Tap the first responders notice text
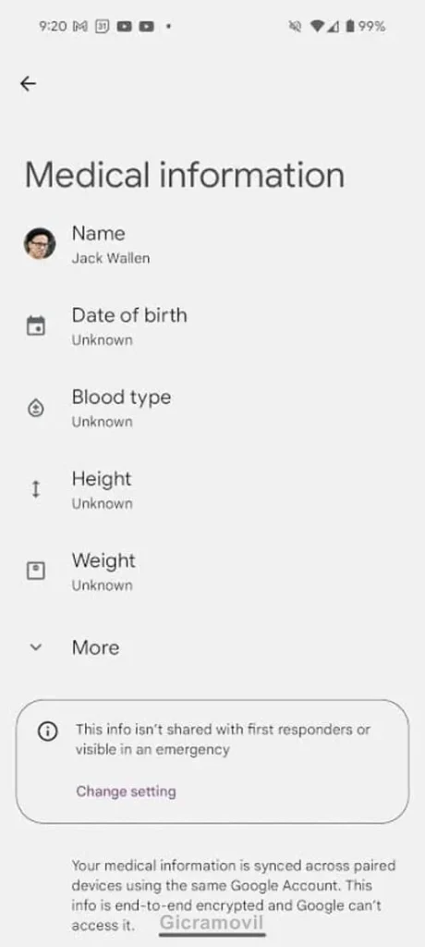 click(223, 739)
